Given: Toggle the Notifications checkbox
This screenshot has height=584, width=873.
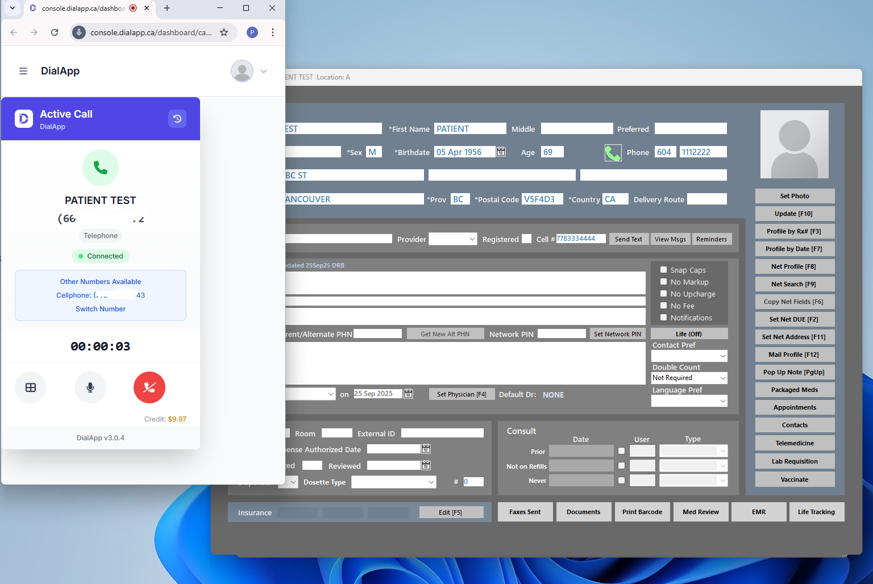Looking at the screenshot, I should click(663, 318).
